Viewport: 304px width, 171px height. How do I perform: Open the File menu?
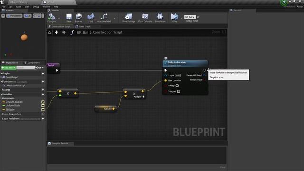click(x=3, y=7)
